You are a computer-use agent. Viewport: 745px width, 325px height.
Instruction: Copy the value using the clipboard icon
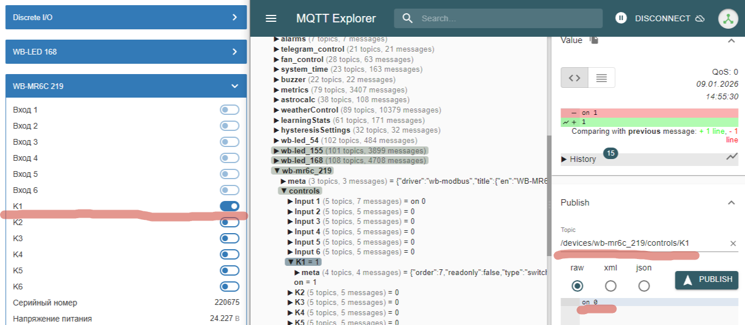coord(594,40)
